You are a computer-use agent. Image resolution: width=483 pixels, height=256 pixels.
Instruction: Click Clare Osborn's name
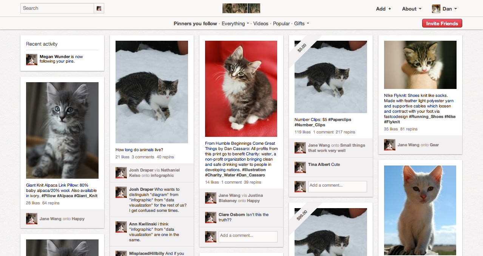pyautogui.click(x=232, y=215)
